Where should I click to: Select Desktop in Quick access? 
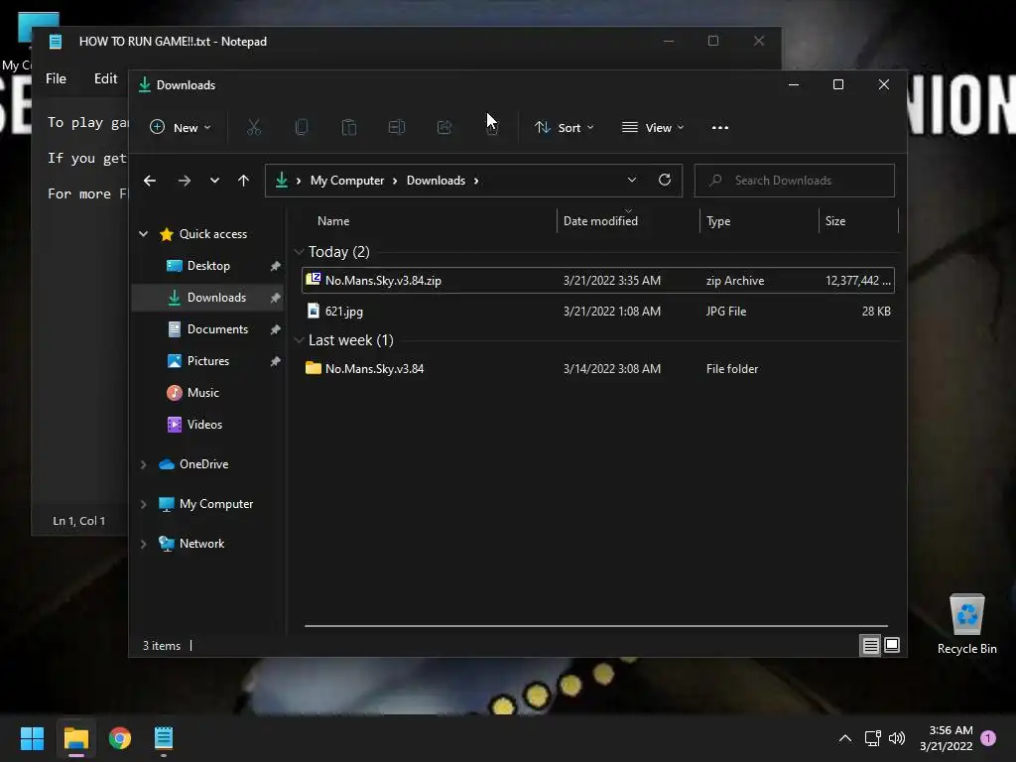coord(208,265)
